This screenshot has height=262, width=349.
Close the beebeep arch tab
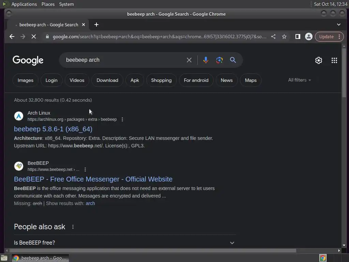point(84,25)
